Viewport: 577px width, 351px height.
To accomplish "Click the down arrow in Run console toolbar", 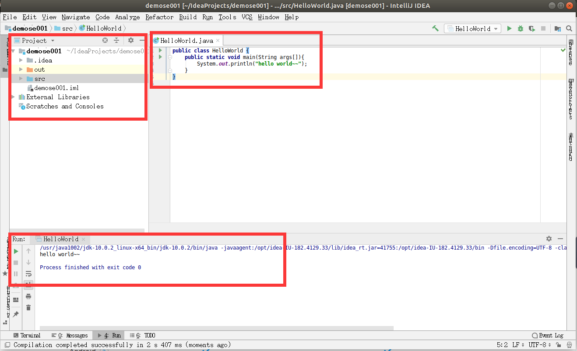I will 28,262.
